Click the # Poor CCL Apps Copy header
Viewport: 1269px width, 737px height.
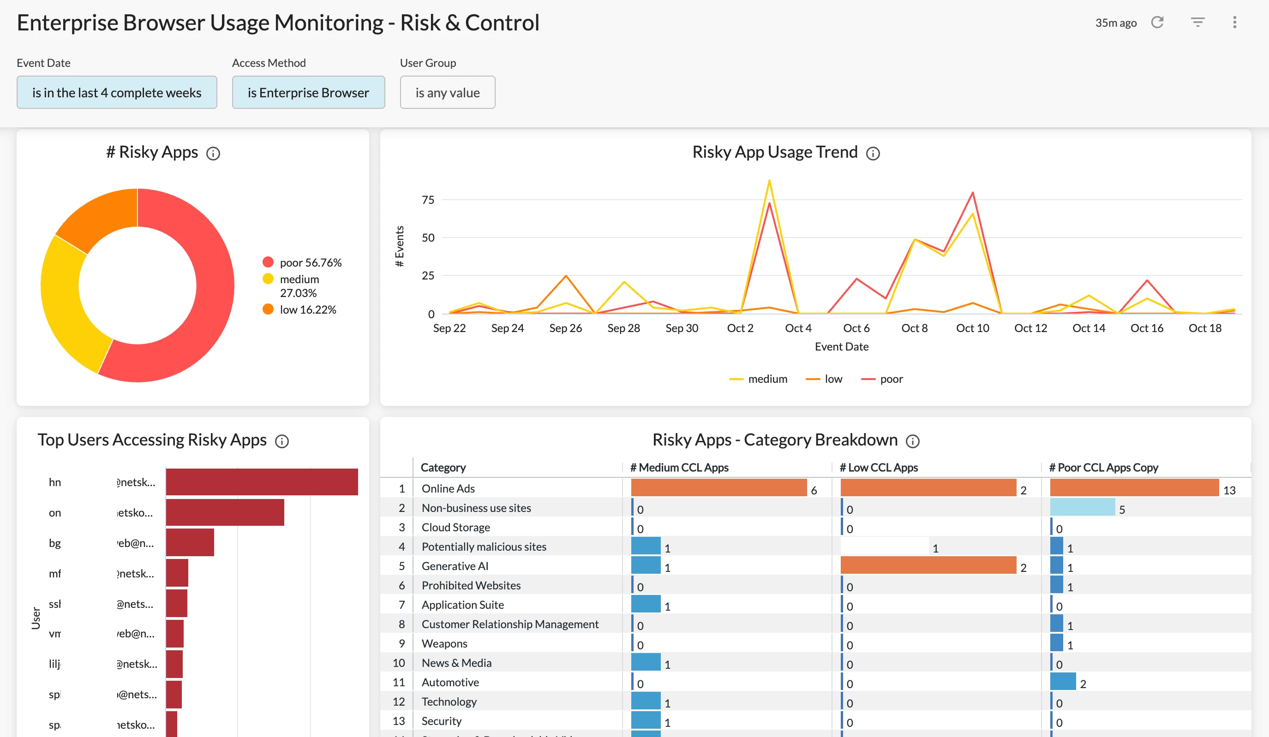point(1103,467)
